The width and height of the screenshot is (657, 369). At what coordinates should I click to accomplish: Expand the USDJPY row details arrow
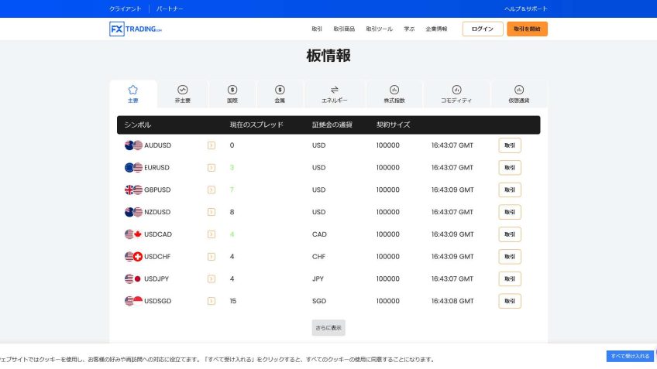(211, 278)
